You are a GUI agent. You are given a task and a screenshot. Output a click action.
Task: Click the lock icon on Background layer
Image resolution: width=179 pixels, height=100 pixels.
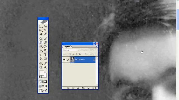click(x=94, y=60)
